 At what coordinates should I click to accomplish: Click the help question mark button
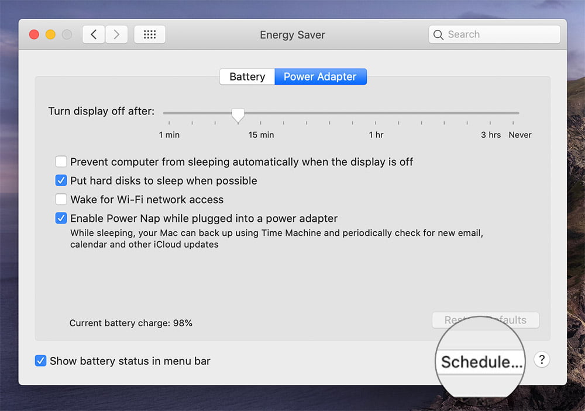(542, 360)
